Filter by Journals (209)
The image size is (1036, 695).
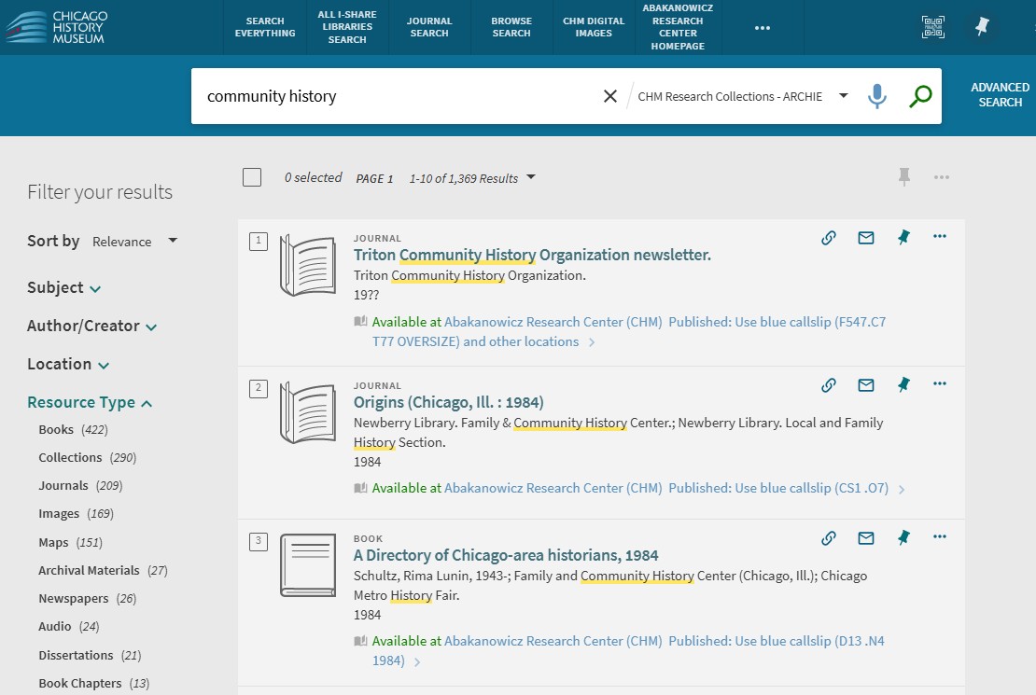tap(80, 486)
